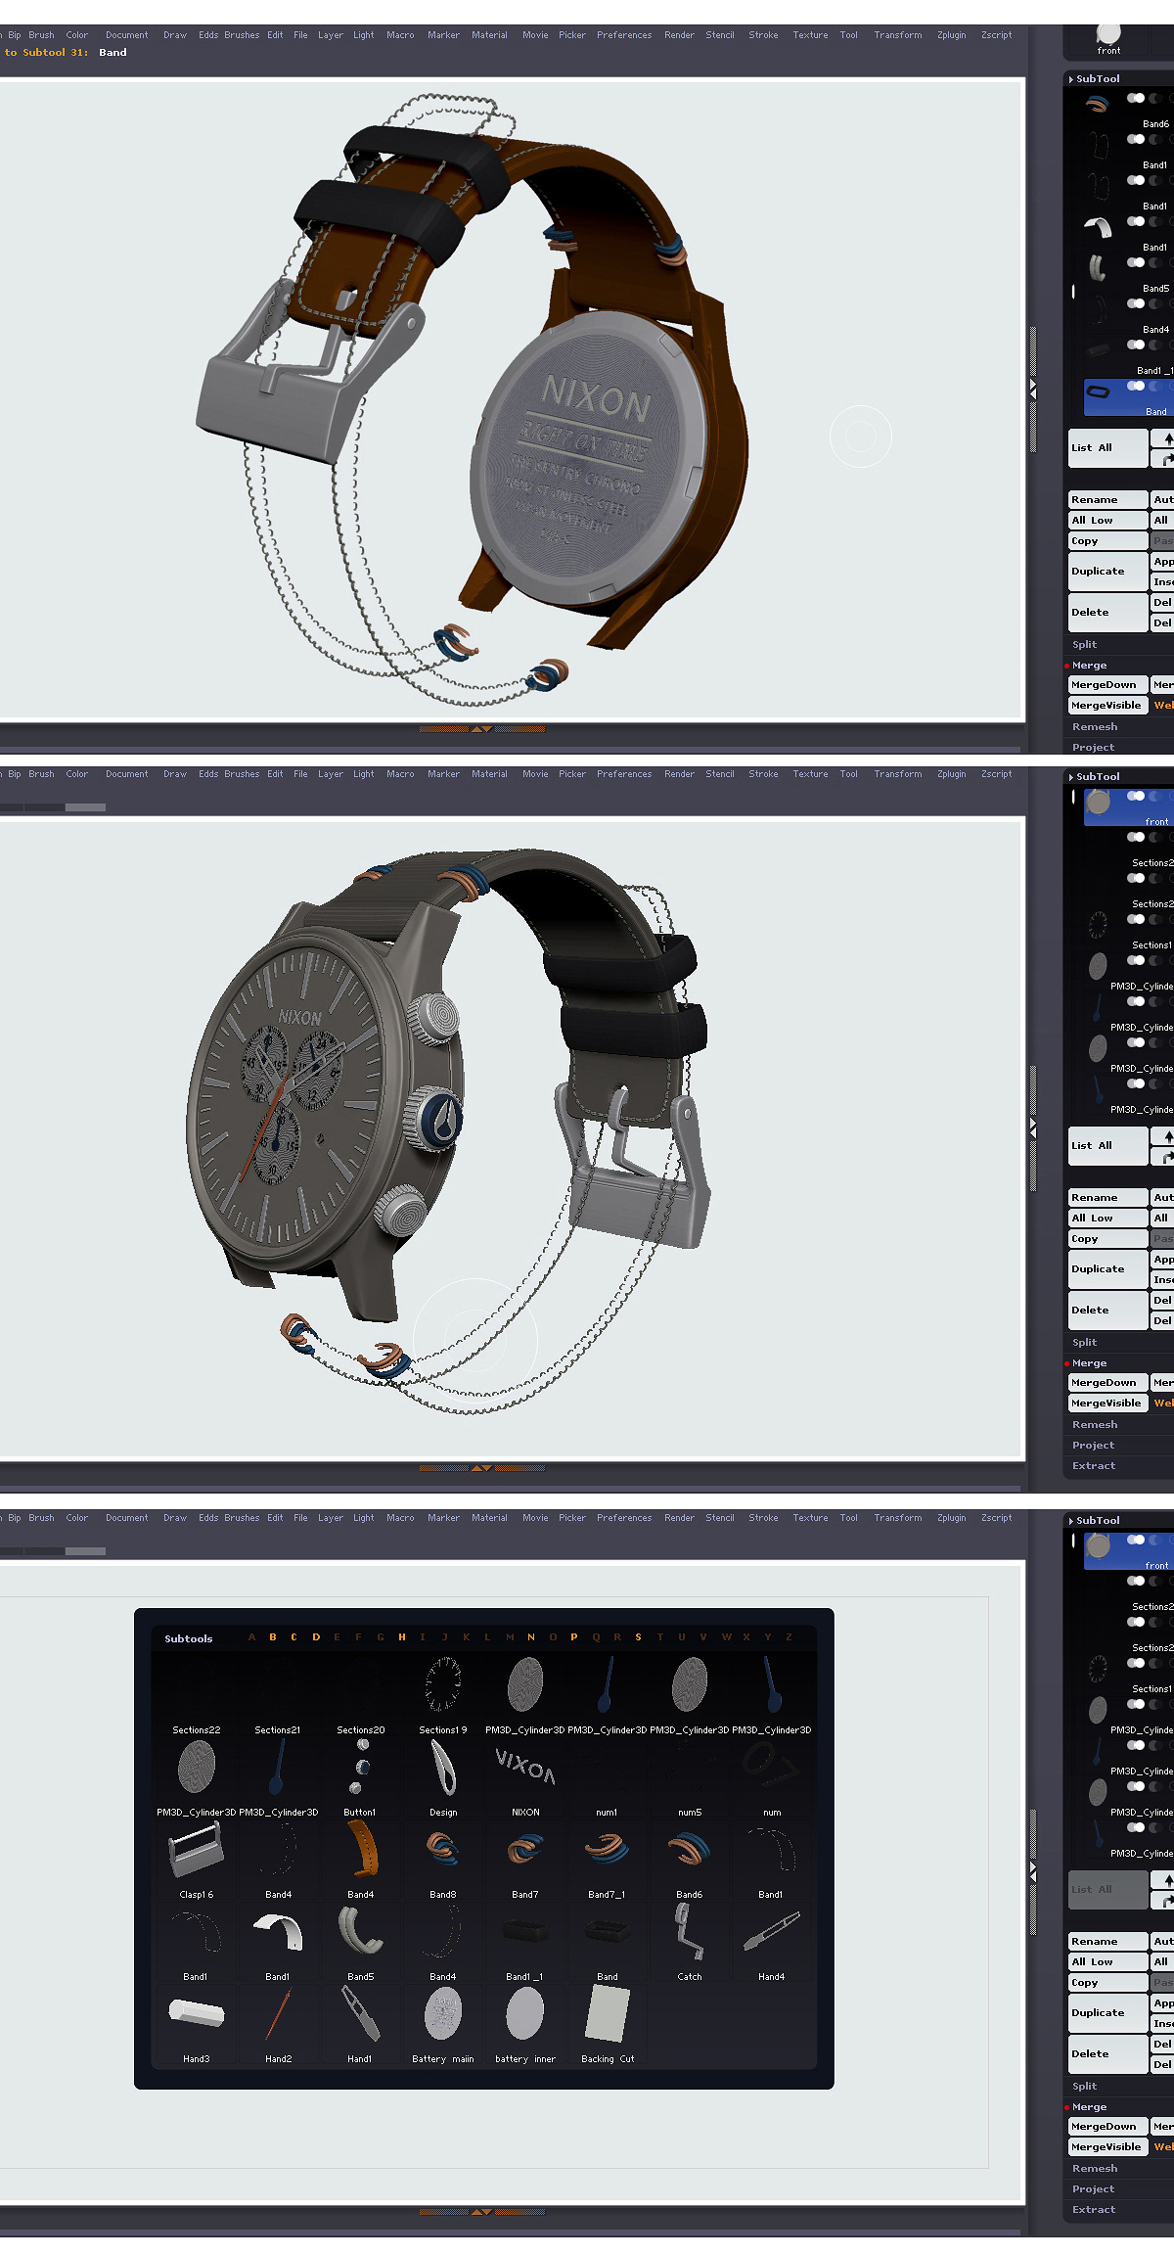Expand the Remesh section in middle screenshot

(x=1094, y=1424)
